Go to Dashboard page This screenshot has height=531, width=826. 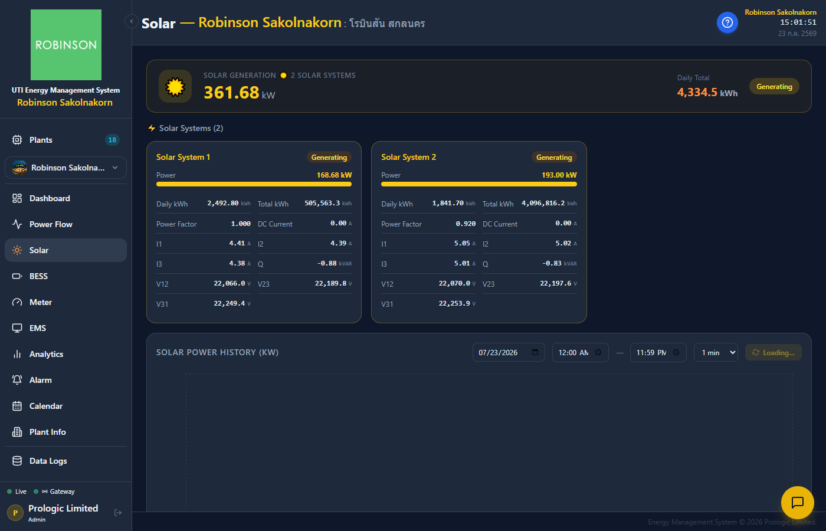click(66, 198)
